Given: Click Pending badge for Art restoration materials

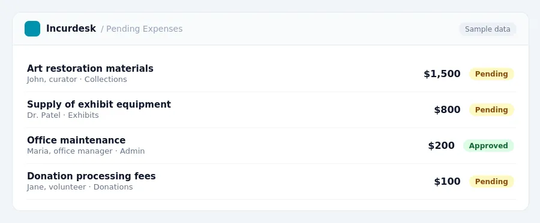Looking at the screenshot, I should [x=491, y=74].
